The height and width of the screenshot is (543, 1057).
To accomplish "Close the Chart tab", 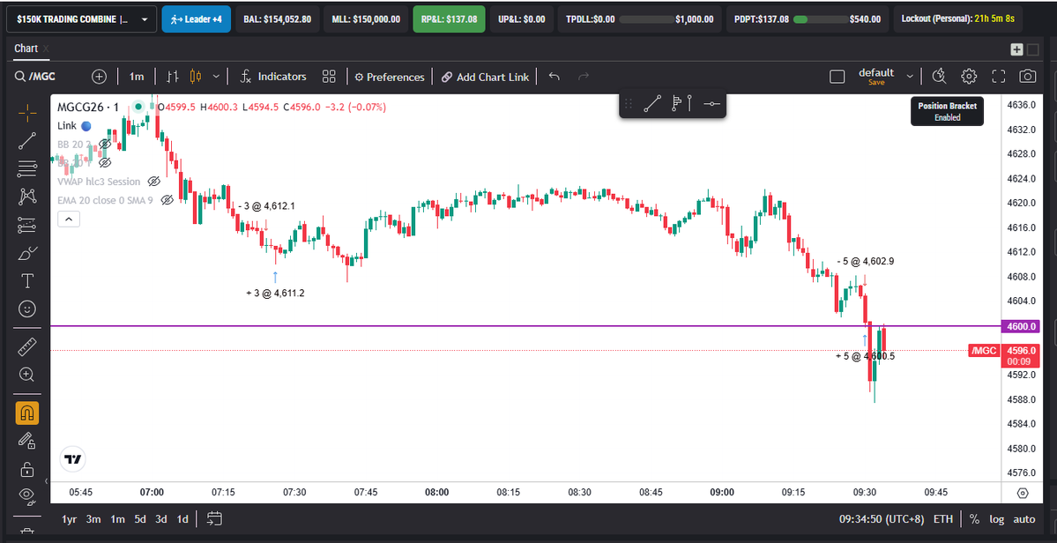I will point(46,48).
